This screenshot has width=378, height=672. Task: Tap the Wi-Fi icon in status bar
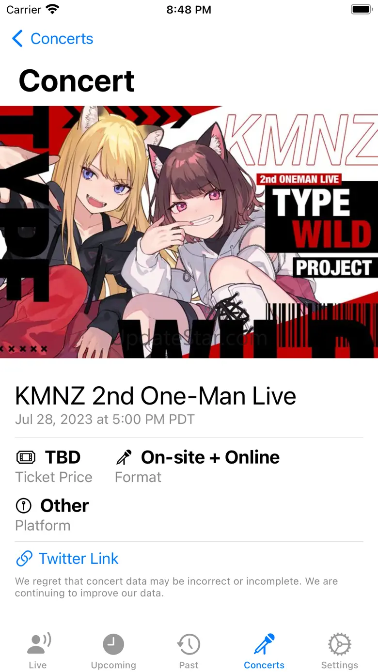[x=52, y=9]
